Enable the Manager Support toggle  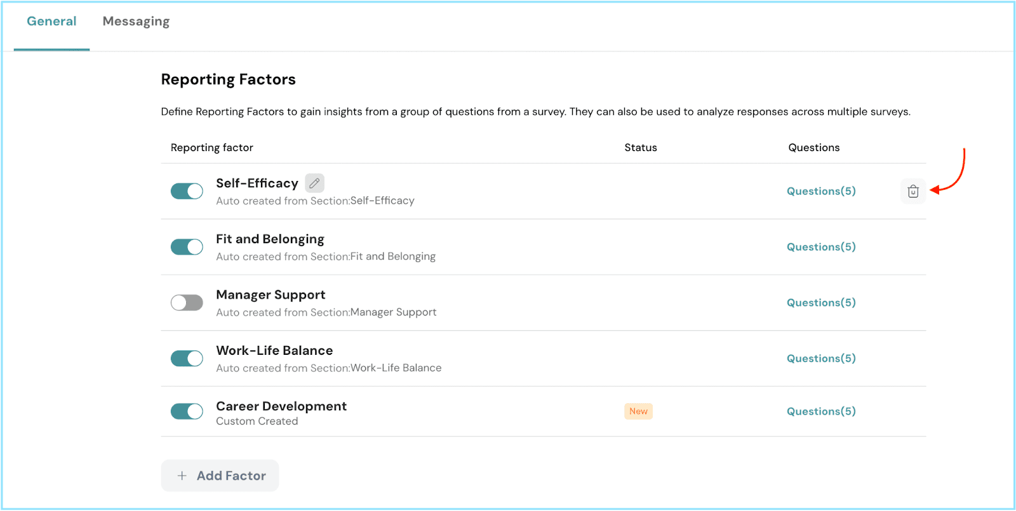pyautogui.click(x=187, y=303)
